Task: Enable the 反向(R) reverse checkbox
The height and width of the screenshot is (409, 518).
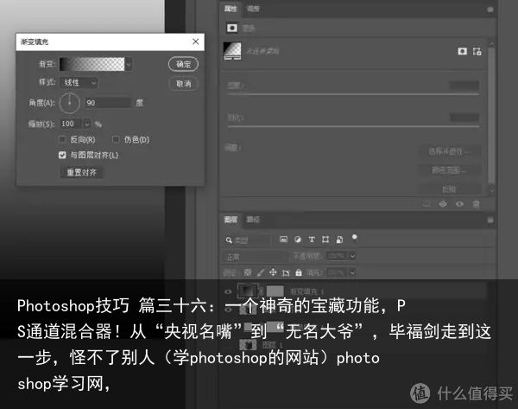Action: pyautogui.click(x=62, y=139)
